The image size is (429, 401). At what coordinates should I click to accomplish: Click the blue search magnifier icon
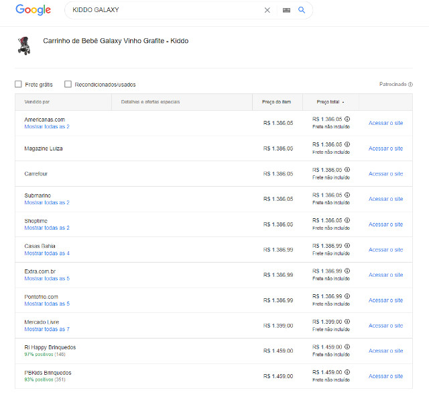pyautogui.click(x=302, y=10)
